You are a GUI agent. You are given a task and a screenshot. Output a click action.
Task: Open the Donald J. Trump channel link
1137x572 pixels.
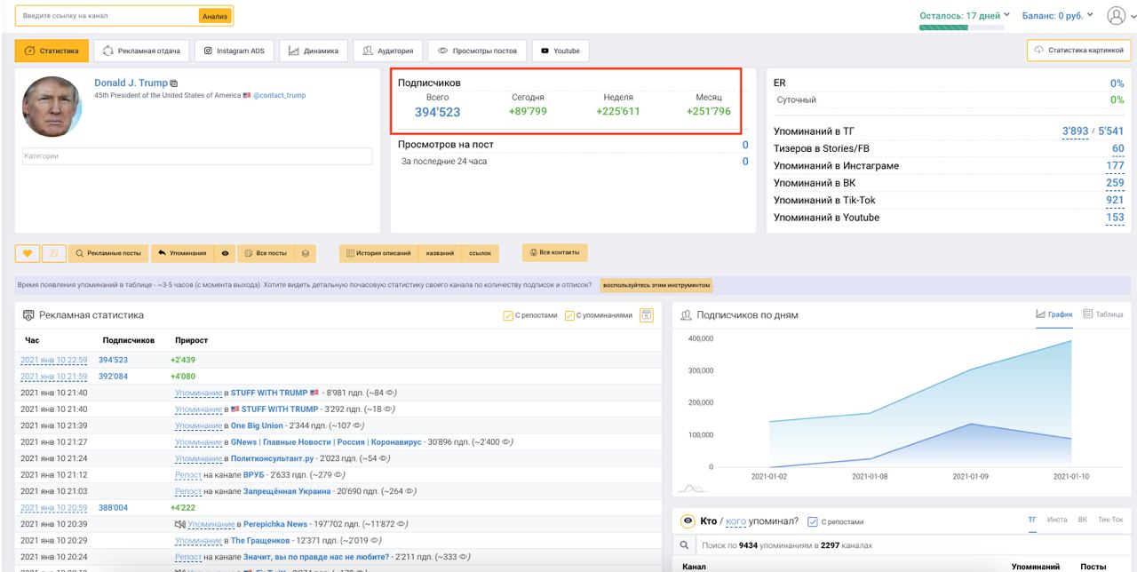coord(131,83)
